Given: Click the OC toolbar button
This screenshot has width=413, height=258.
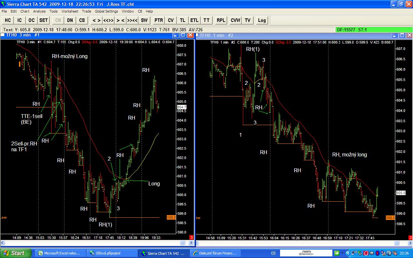Looking at the screenshot, I should pyautogui.click(x=32, y=20).
